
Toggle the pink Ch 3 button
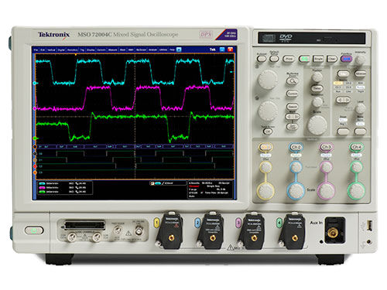click(326, 147)
